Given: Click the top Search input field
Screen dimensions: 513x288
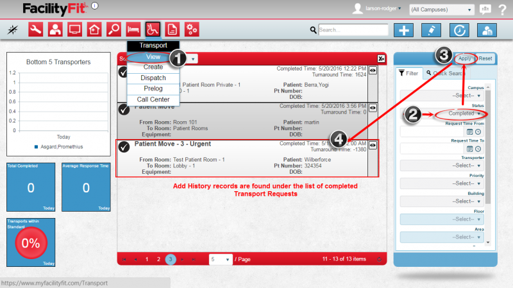Looking at the screenshot, I should click(353, 30).
